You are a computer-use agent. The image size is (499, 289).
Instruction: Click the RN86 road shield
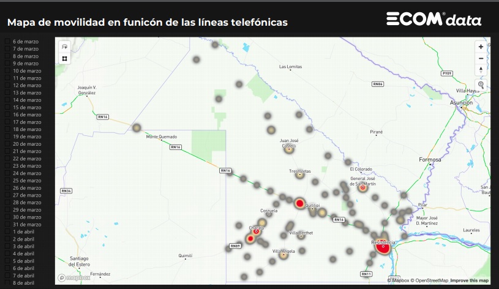(378, 84)
